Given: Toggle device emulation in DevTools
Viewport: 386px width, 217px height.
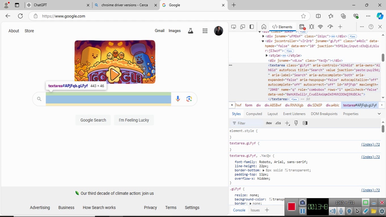Looking at the screenshot, I should 242,27.
